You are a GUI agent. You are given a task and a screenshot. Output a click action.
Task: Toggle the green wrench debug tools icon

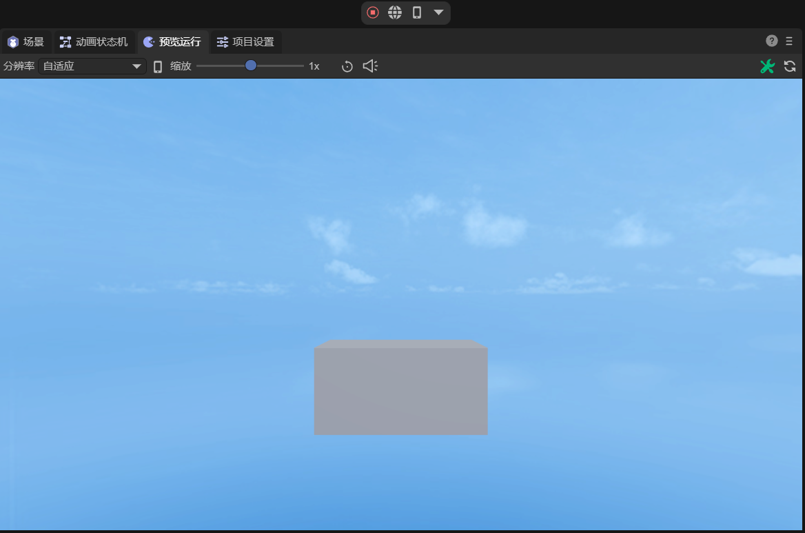[x=767, y=66]
